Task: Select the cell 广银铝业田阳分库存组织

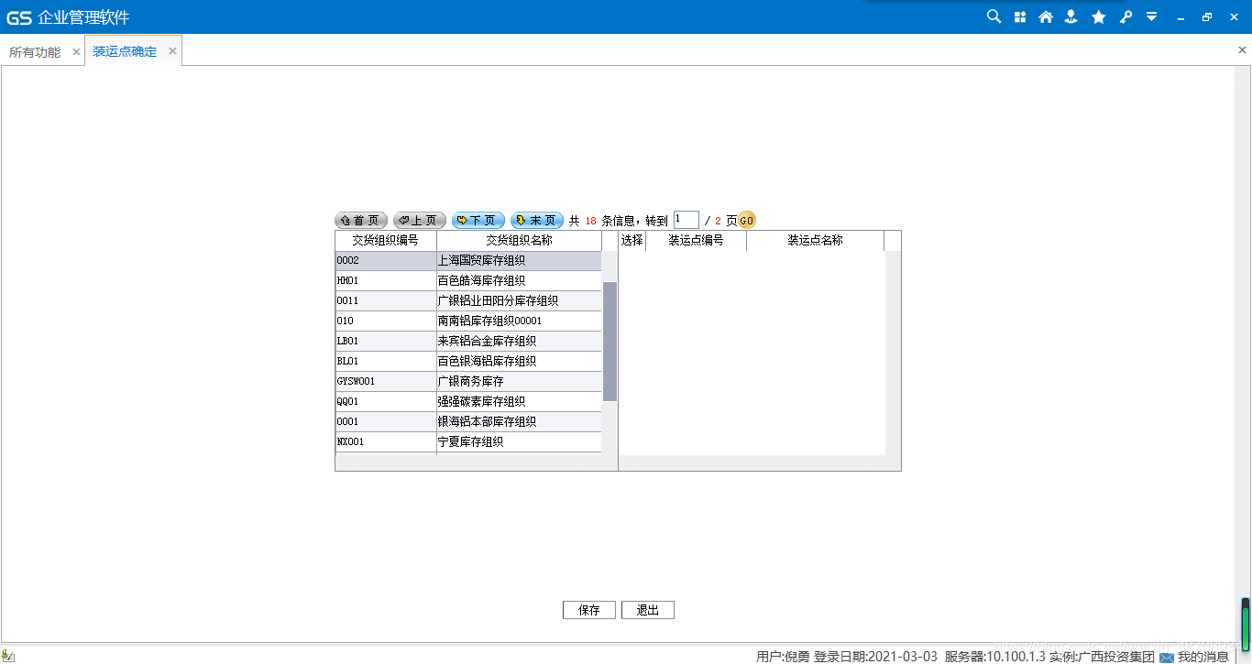Action: pyautogui.click(x=520, y=301)
